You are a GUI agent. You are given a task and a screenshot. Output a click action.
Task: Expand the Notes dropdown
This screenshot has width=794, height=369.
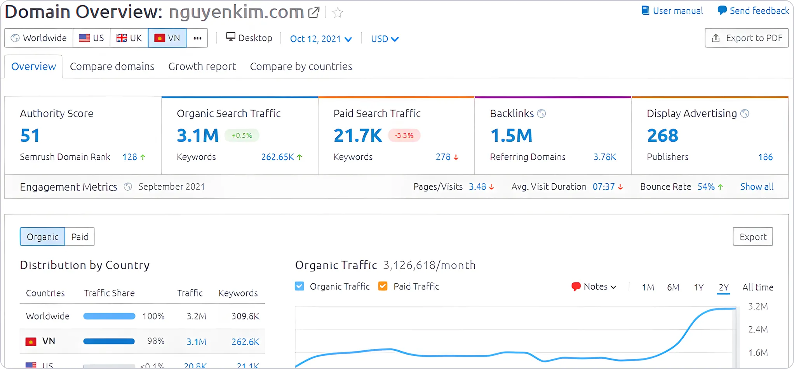(x=594, y=286)
